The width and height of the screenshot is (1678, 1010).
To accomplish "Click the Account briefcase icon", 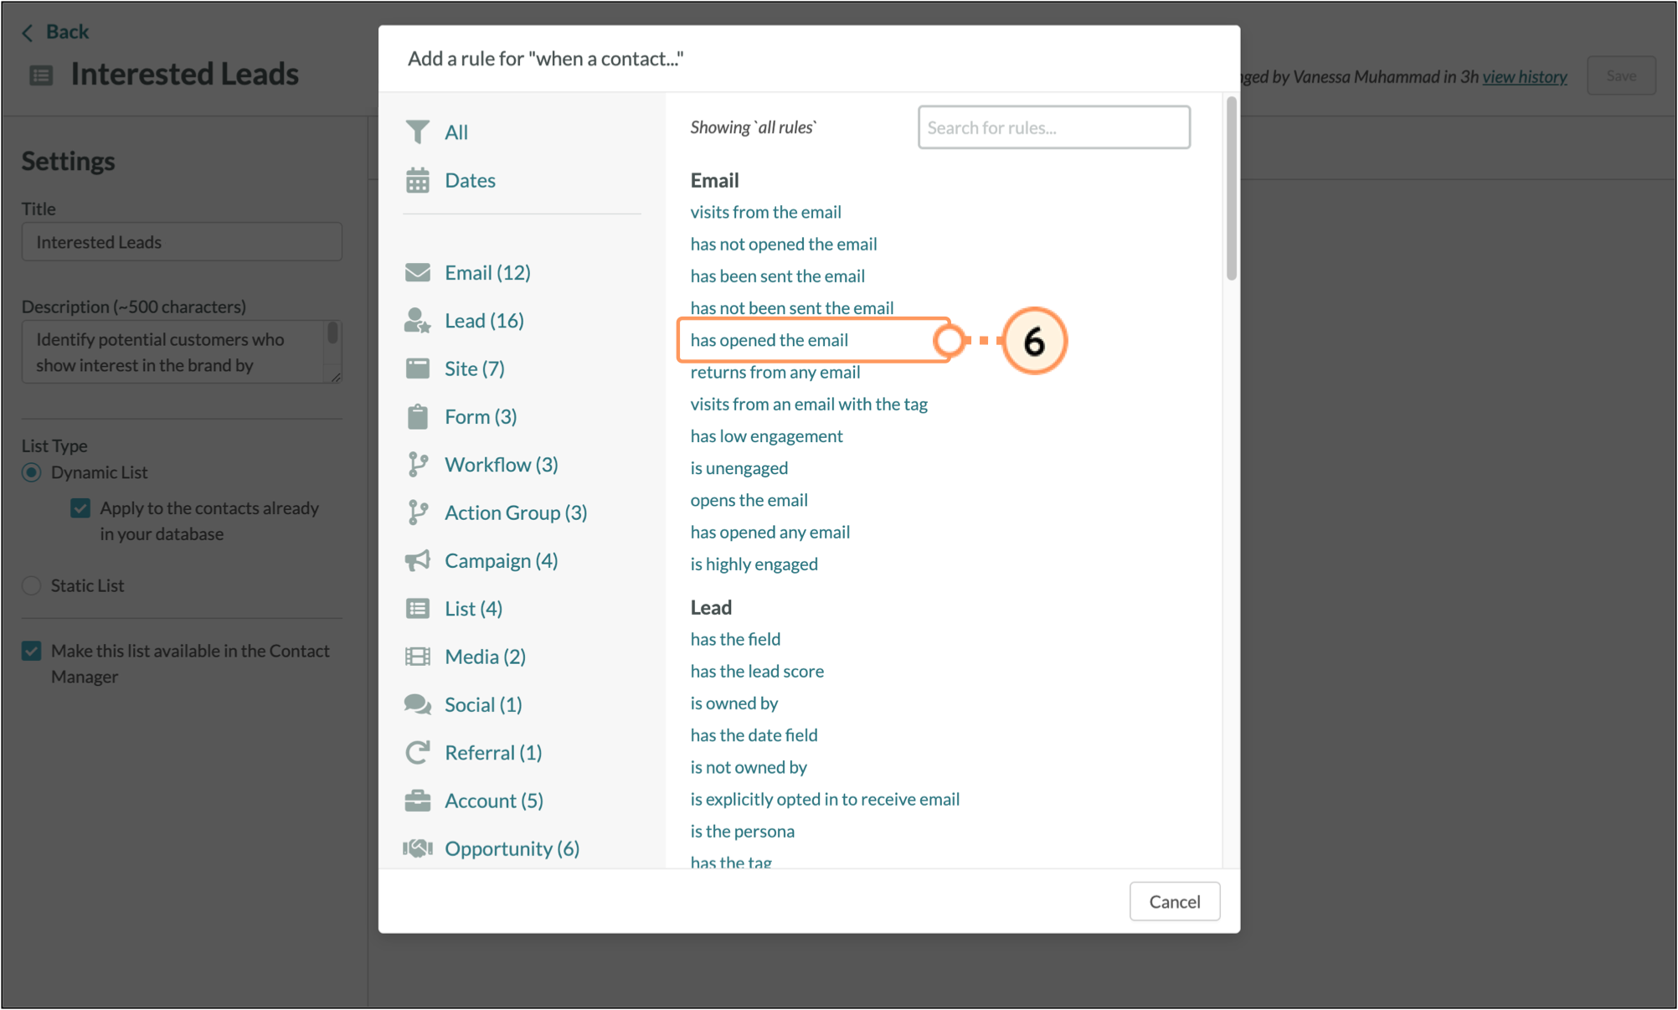I will tap(417, 801).
